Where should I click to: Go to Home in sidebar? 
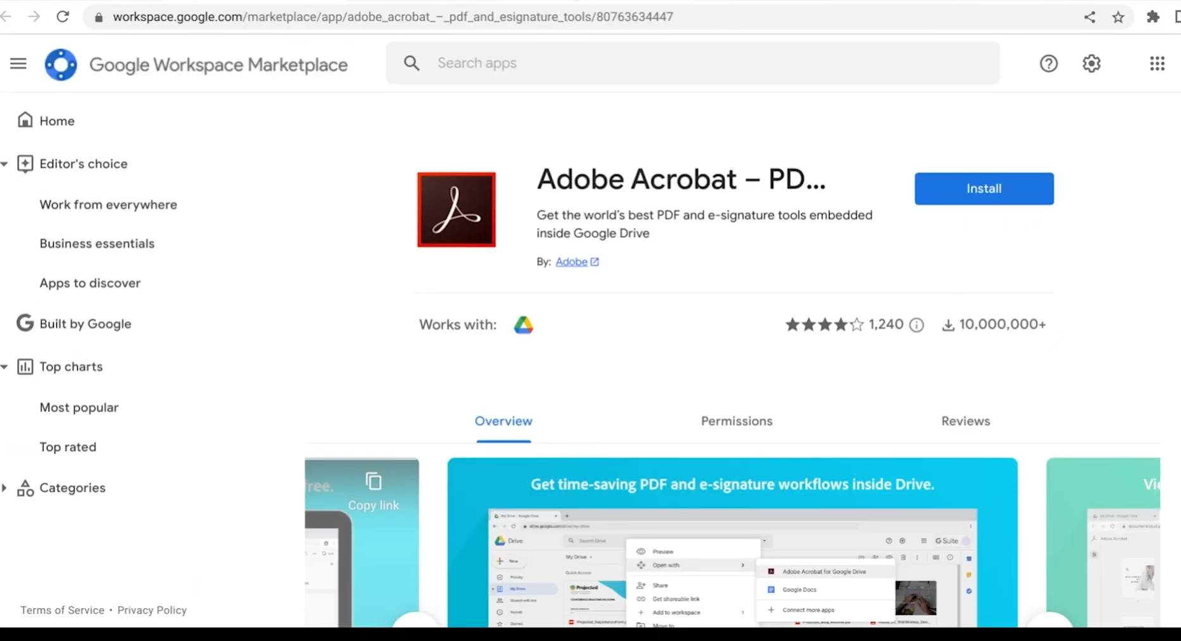point(57,121)
